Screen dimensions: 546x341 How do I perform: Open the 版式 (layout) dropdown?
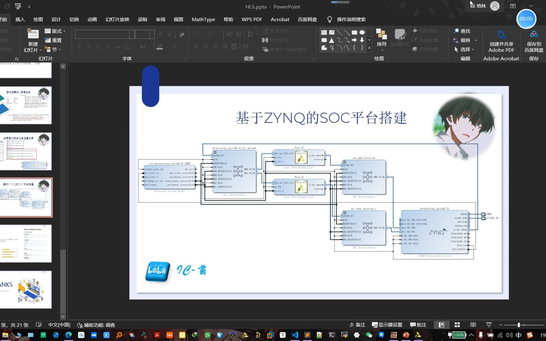click(x=56, y=31)
